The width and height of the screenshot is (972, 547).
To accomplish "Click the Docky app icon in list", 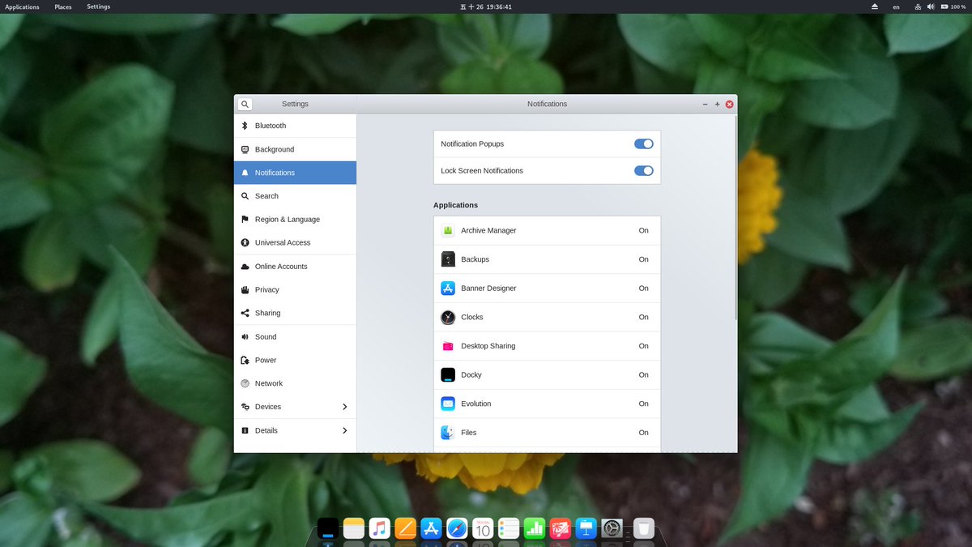I will (448, 374).
